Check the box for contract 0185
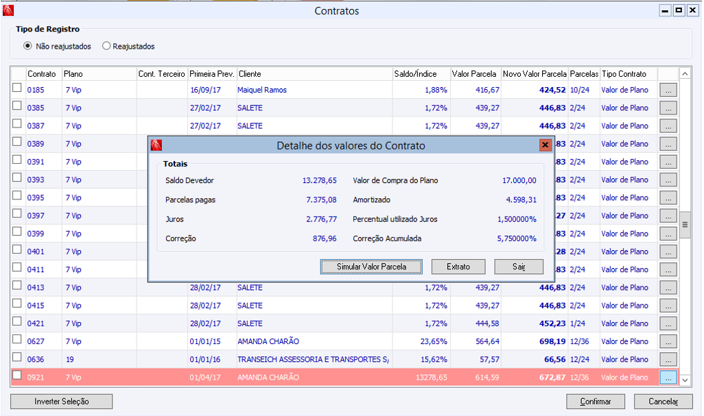The width and height of the screenshot is (704, 416). click(17, 88)
